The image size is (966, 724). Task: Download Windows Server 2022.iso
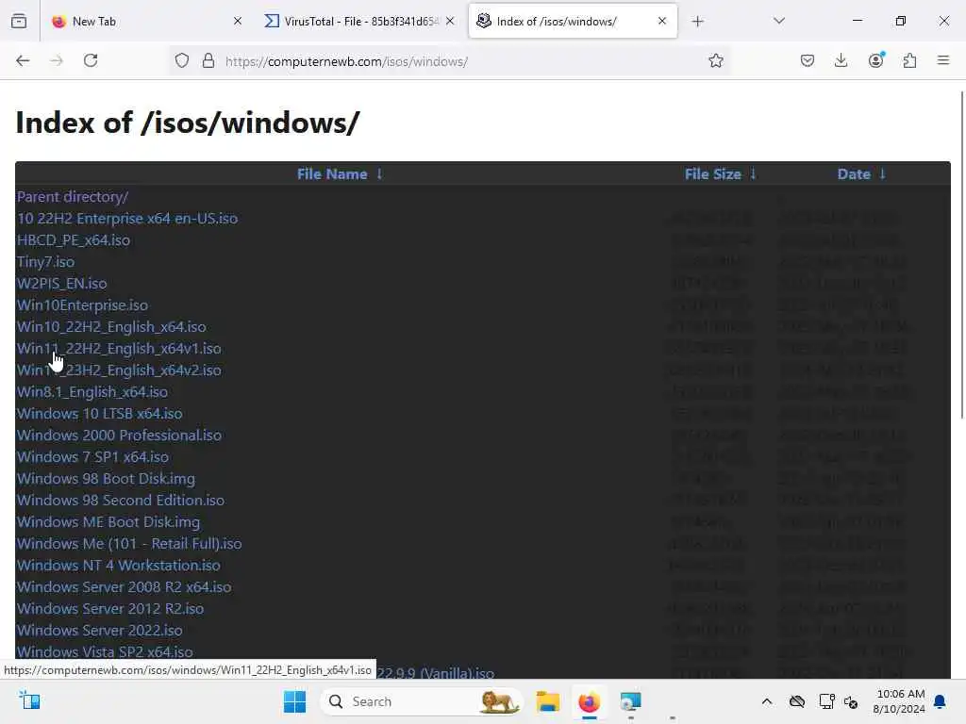[x=99, y=631]
